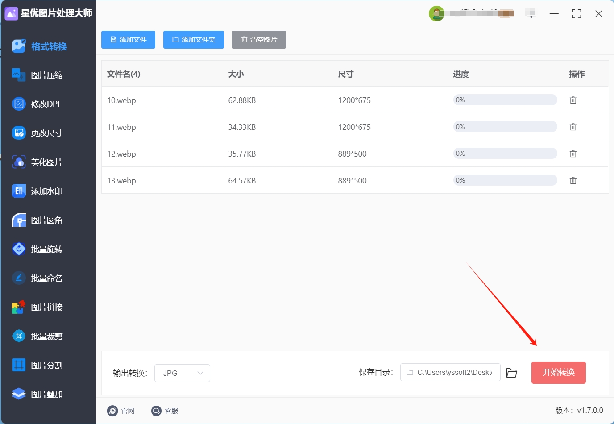This screenshot has height=424, width=614.
Task: Open 图片压缩 from the sidebar
Action: (x=38, y=75)
